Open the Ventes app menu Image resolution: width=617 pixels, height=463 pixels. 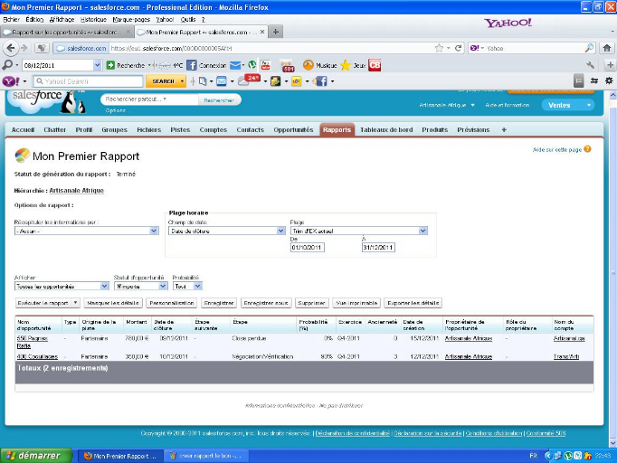click(569, 105)
